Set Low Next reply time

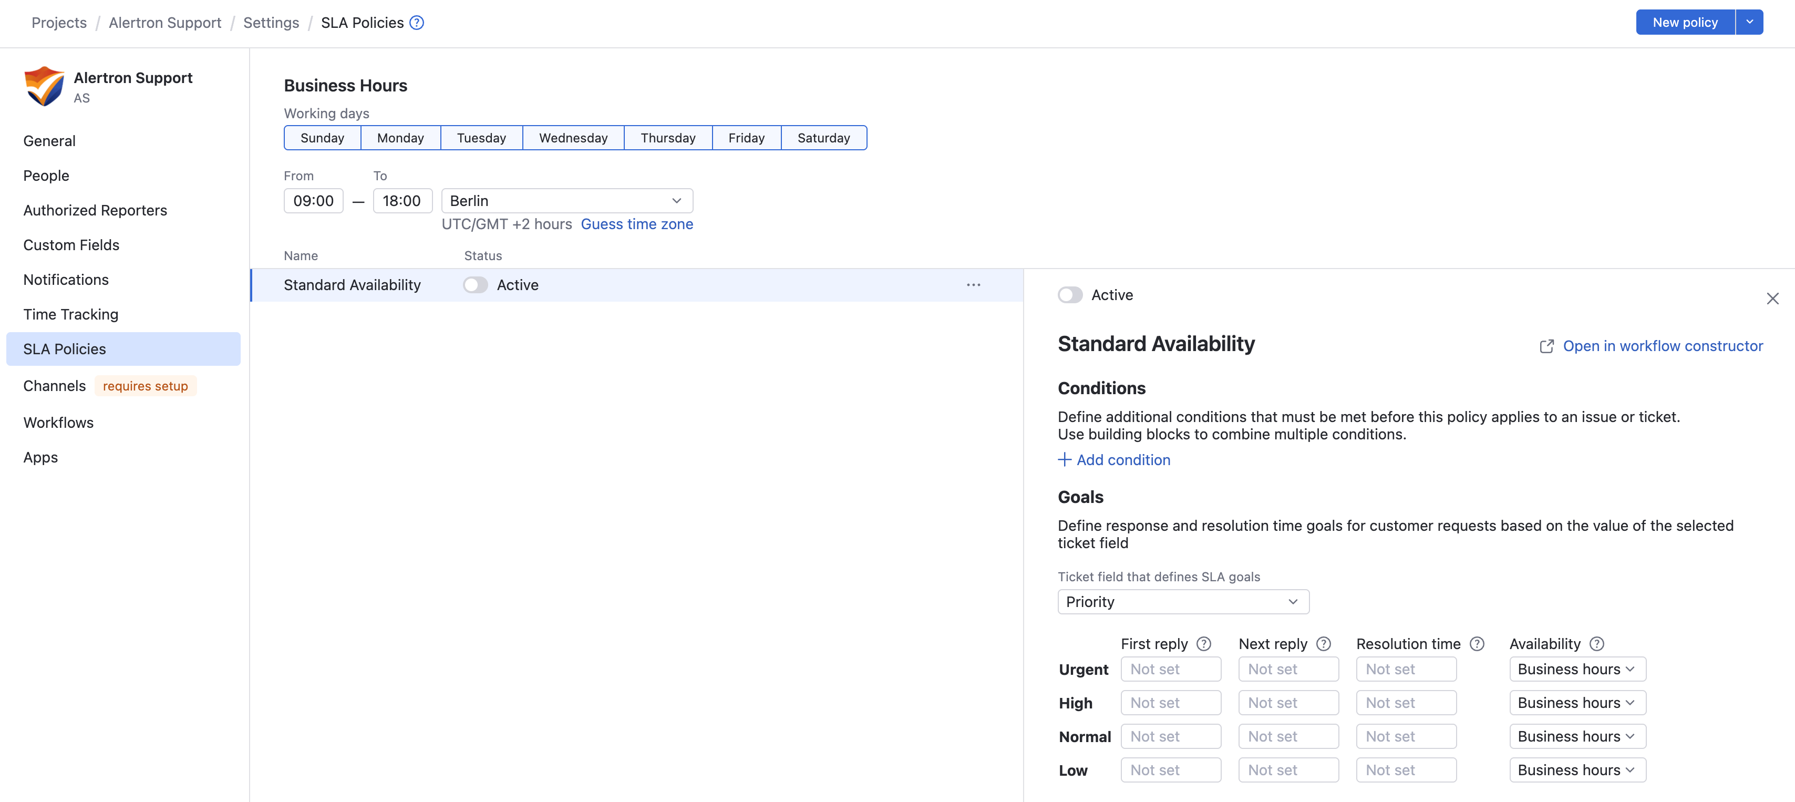pyautogui.click(x=1288, y=770)
